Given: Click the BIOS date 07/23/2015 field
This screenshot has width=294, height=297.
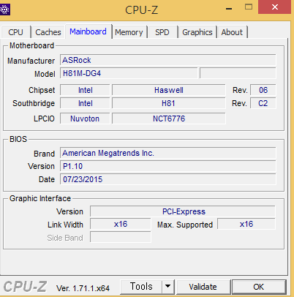Looking at the screenshot, I should coord(168,179).
